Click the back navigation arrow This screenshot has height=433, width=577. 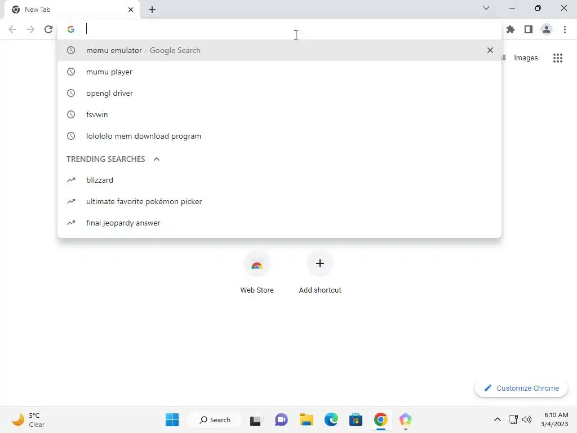(12, 29)
